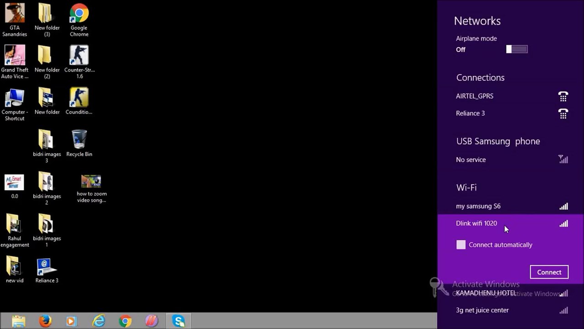Choose the 3g net juice center network

tap(511, 310)
